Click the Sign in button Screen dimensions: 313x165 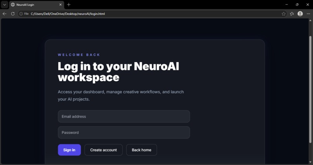coord(69,150)
